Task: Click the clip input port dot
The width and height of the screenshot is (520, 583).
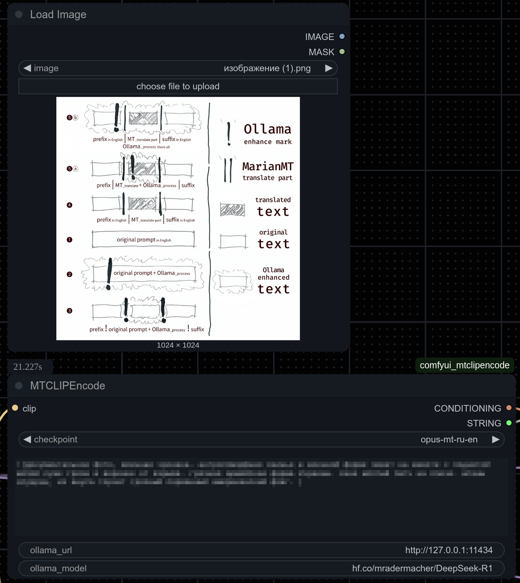Action: tap(15, 408)
